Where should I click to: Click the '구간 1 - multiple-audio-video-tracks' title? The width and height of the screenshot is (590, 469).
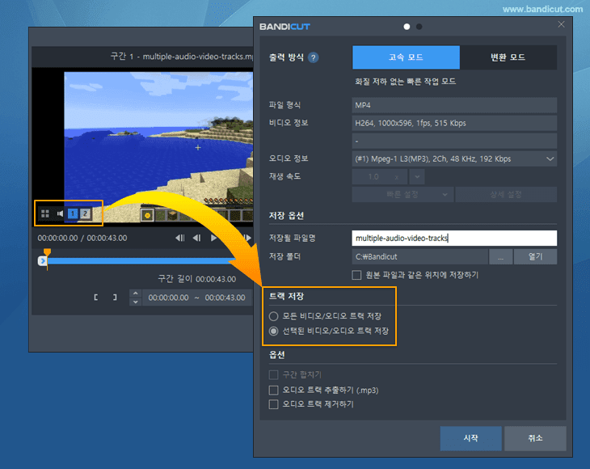182,57
